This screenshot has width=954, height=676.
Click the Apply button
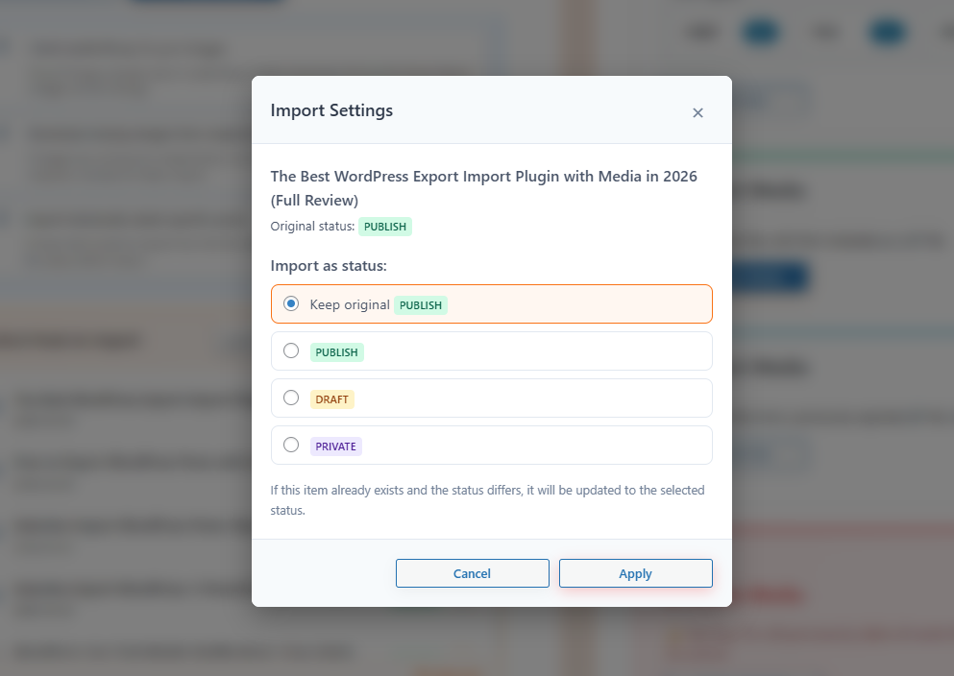pyautogui.click(x=635, y=573)
